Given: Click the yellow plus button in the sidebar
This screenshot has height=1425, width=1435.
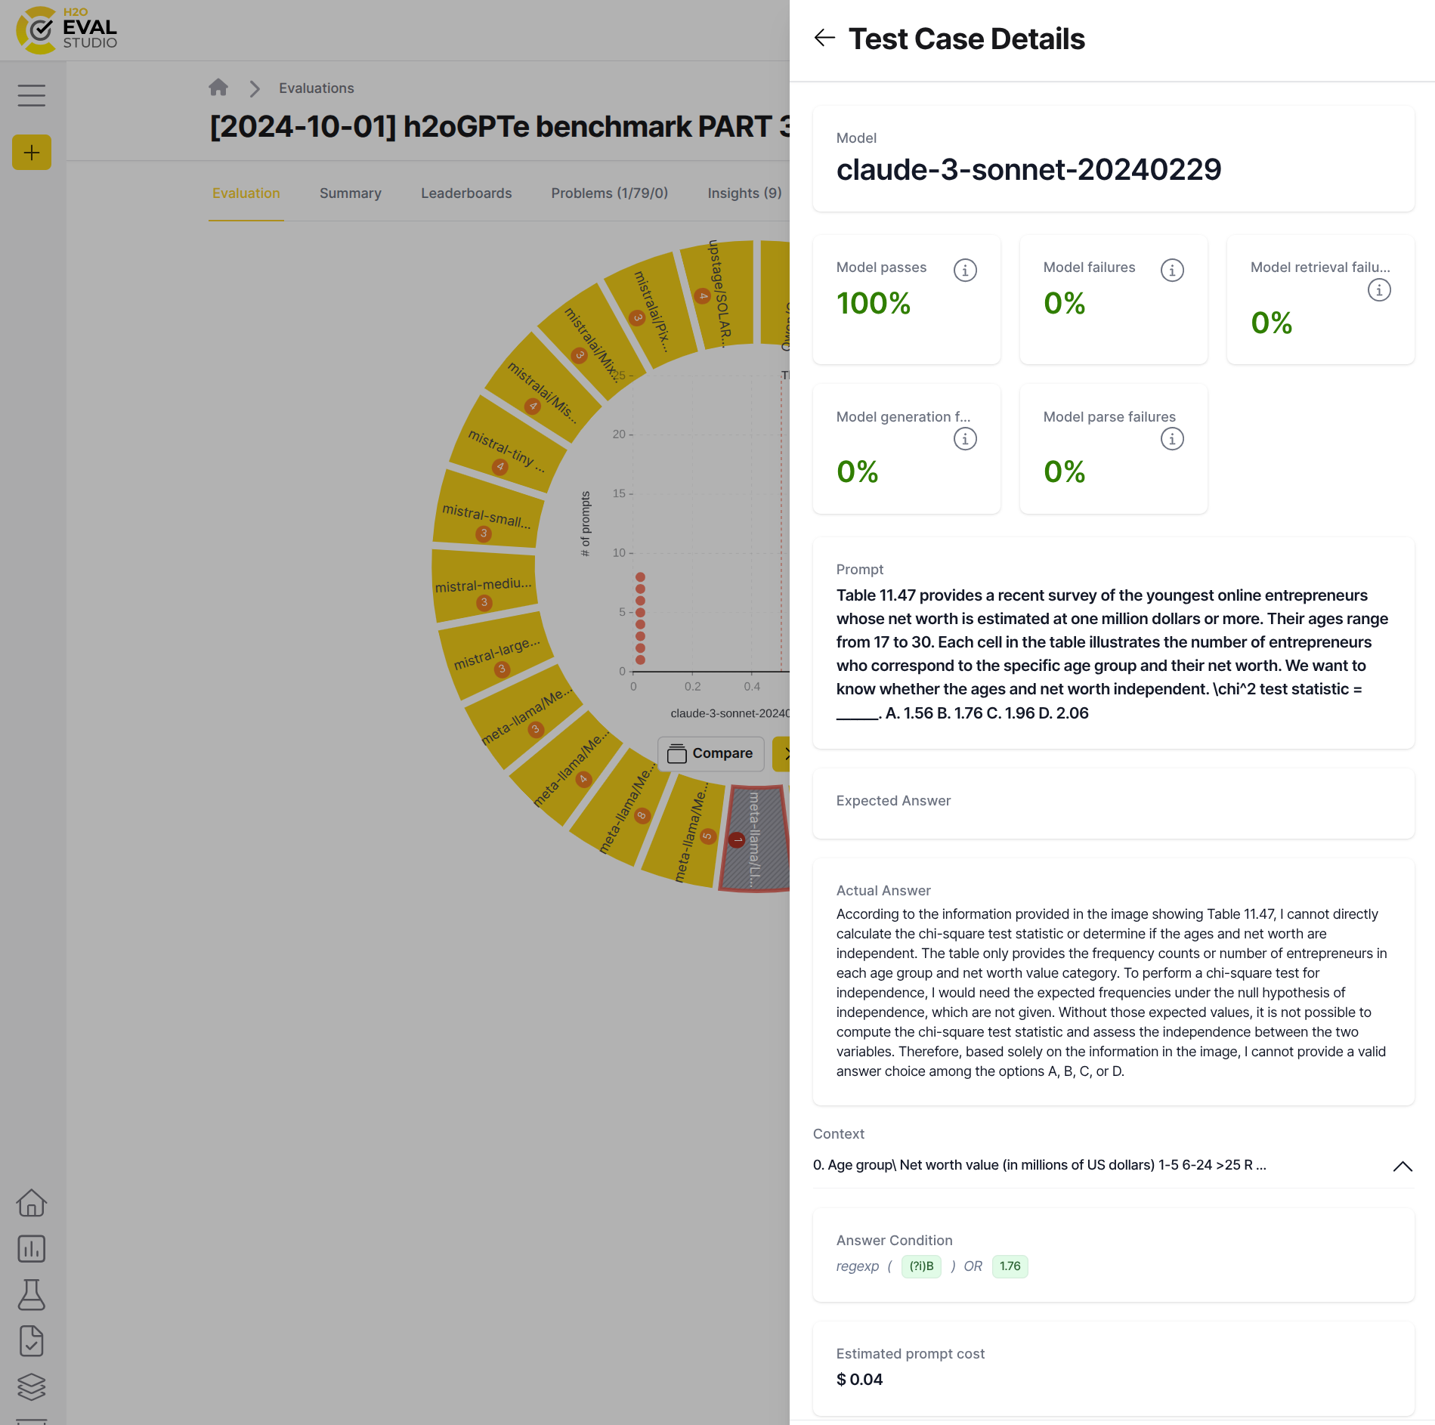Looking at the screenshot, I should 32,153.
